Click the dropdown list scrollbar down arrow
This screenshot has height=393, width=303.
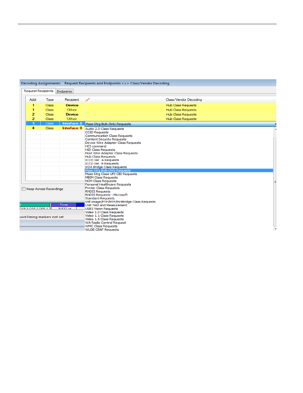[x=275, y=229]
